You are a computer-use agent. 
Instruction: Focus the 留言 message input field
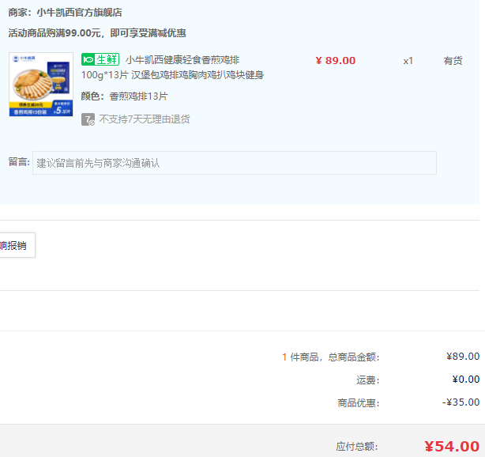click(235, 163)
